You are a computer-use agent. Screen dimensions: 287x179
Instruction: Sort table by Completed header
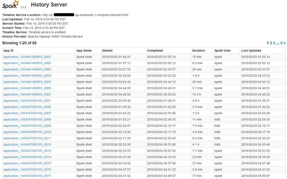click(x=155, y=50)
